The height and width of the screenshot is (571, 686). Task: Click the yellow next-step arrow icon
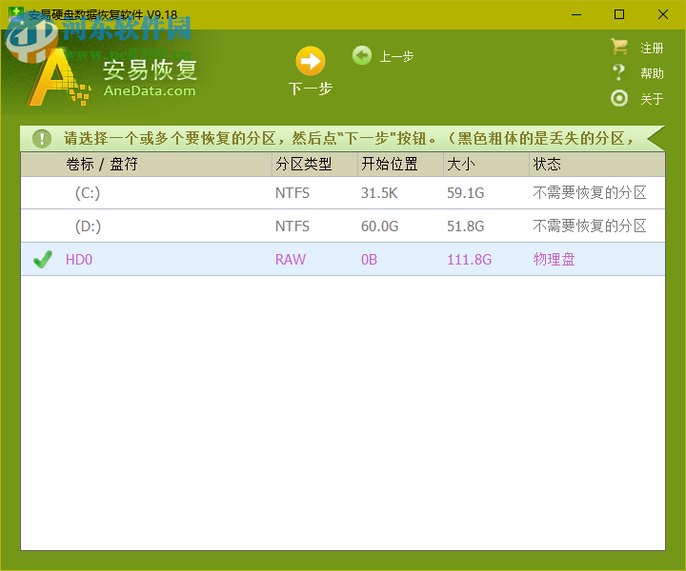click(311, 61)
